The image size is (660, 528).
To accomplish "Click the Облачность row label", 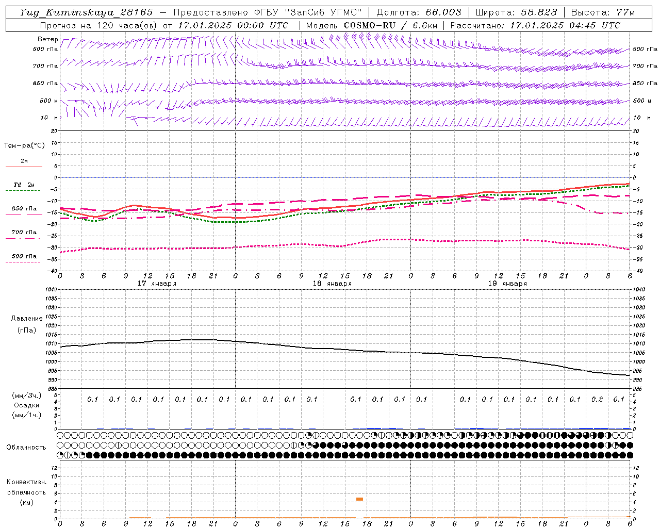I will point(26,447).
